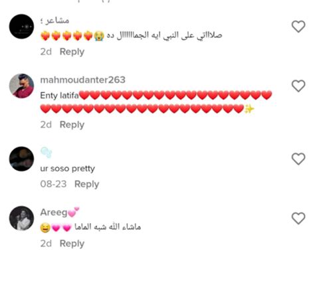Select the 'ur soso pretty' comment text

tap(68, 169)
